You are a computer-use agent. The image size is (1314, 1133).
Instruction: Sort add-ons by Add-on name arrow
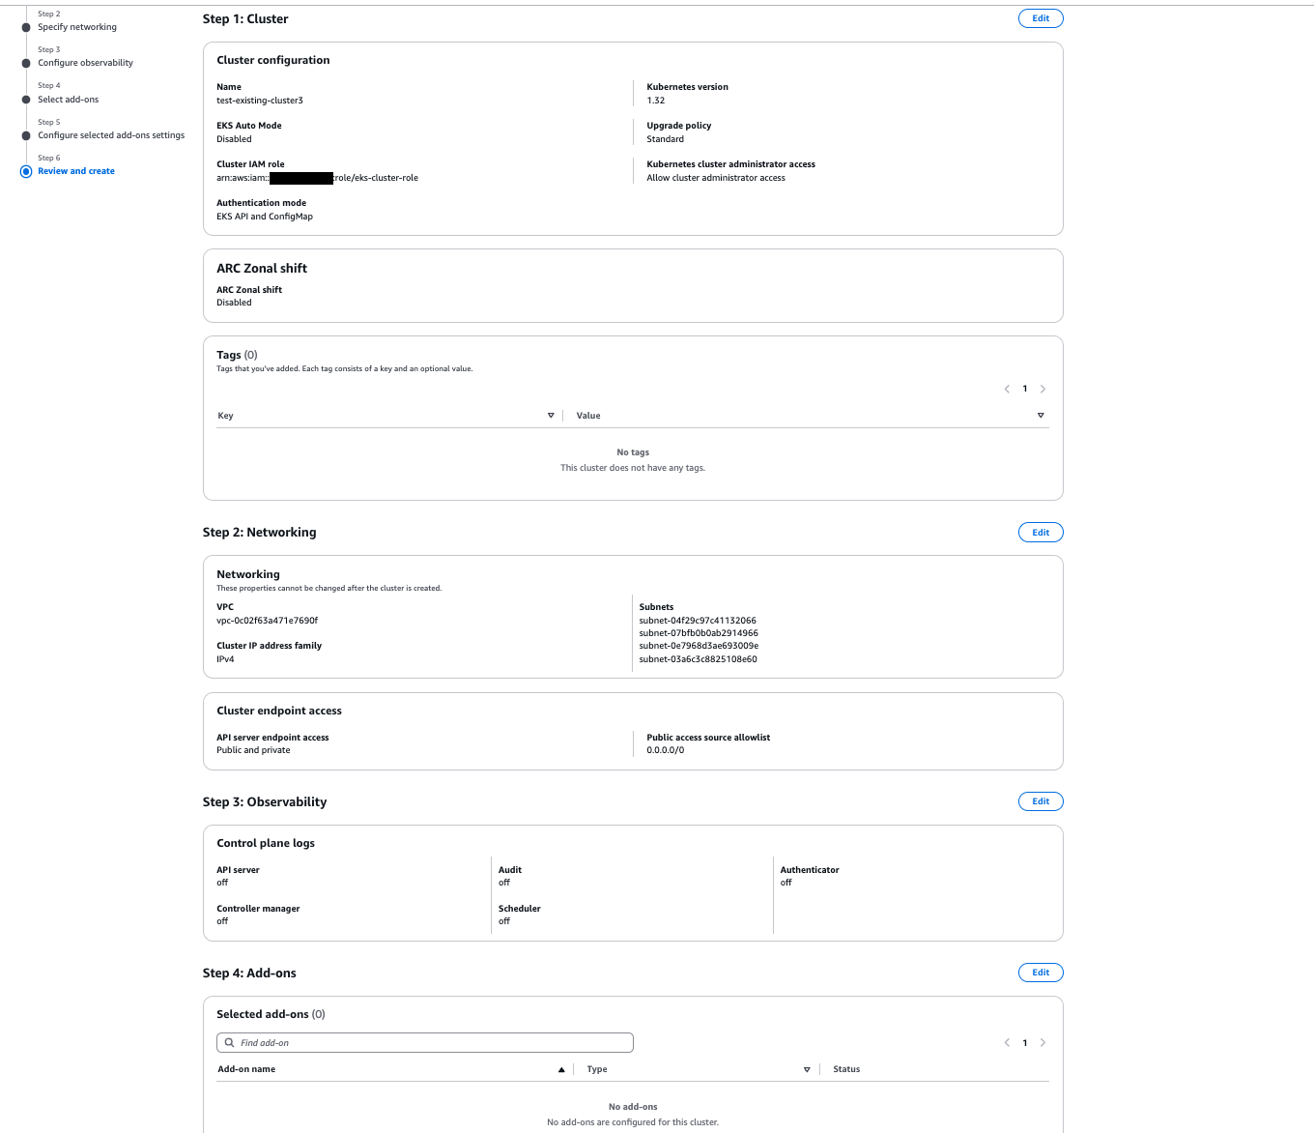pyautogui.click(x=561, y=1069)
